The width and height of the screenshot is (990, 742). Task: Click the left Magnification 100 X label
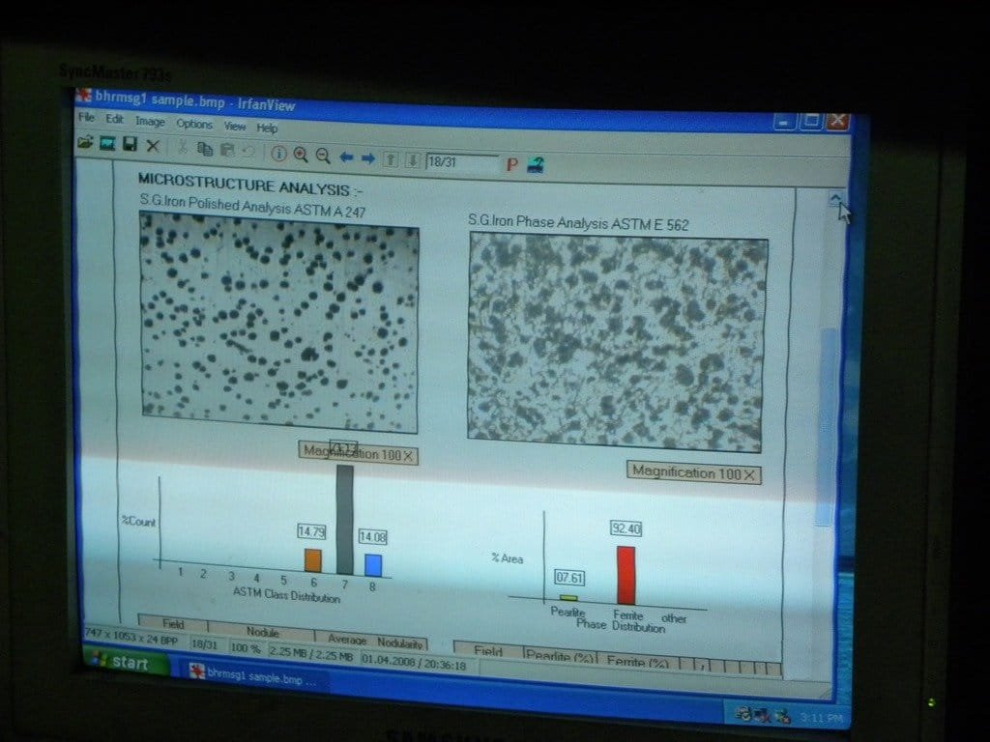pos(358,453)
